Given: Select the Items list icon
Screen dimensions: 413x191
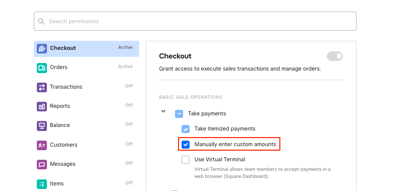Looking at the screenshot, I should point(42,184).
